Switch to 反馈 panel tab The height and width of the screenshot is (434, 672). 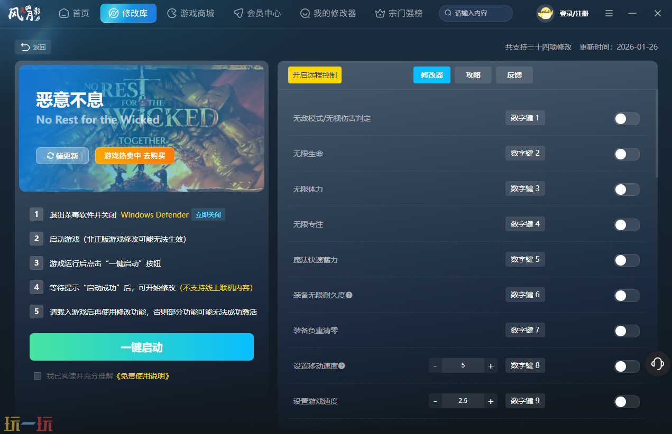point(514,75)
